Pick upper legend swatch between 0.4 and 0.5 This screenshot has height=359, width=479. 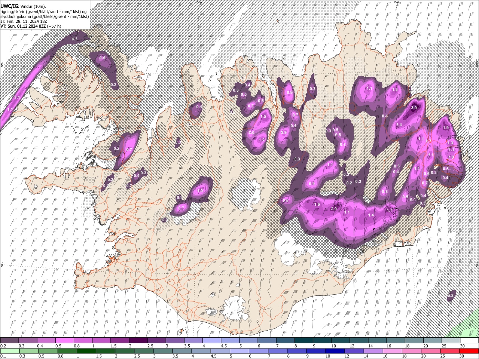tap(46, 340)
